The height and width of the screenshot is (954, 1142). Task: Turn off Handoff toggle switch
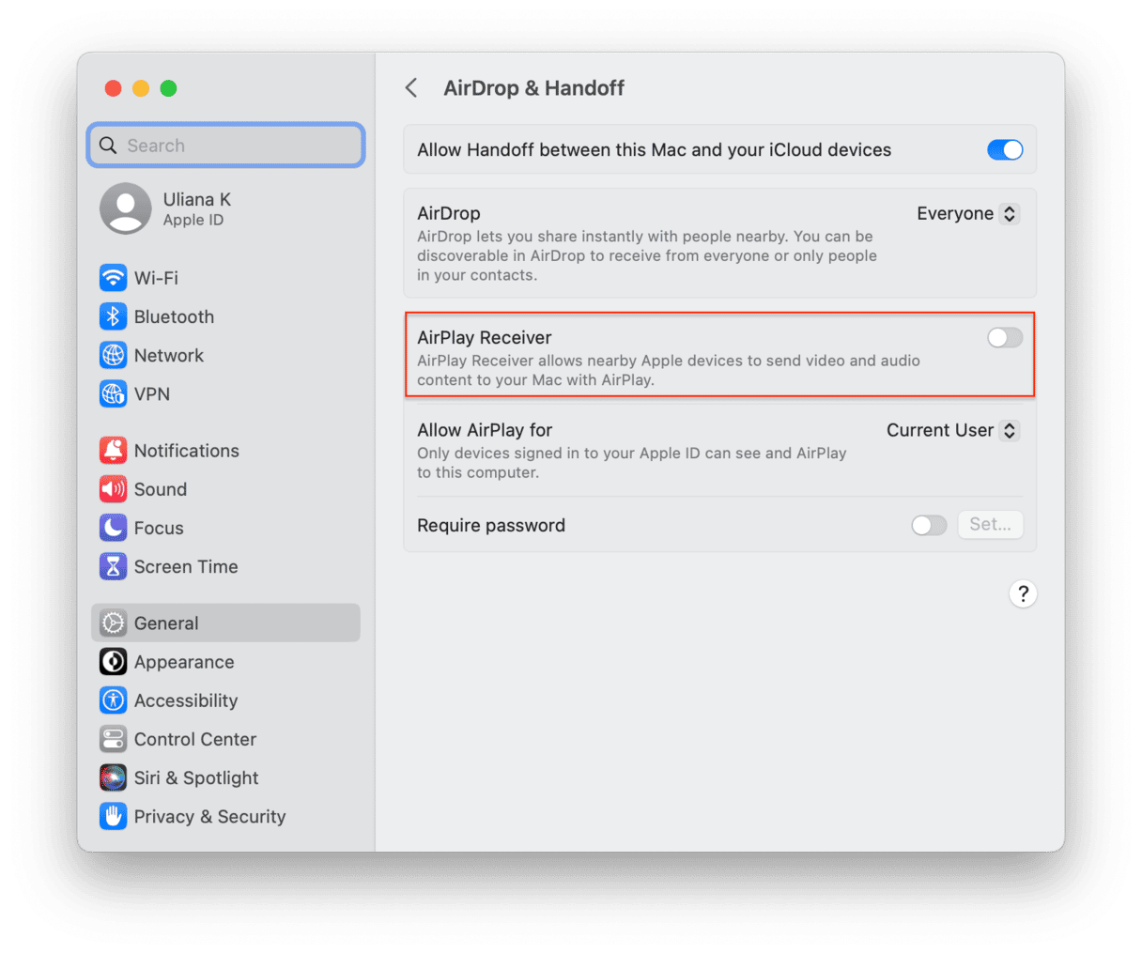click(x=1005, y=150)
